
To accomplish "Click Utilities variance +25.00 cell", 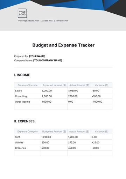I will [96, 142].
